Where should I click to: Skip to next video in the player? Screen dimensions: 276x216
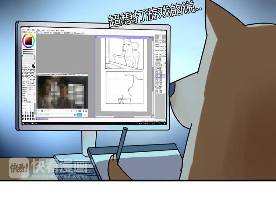coord(42,111)
